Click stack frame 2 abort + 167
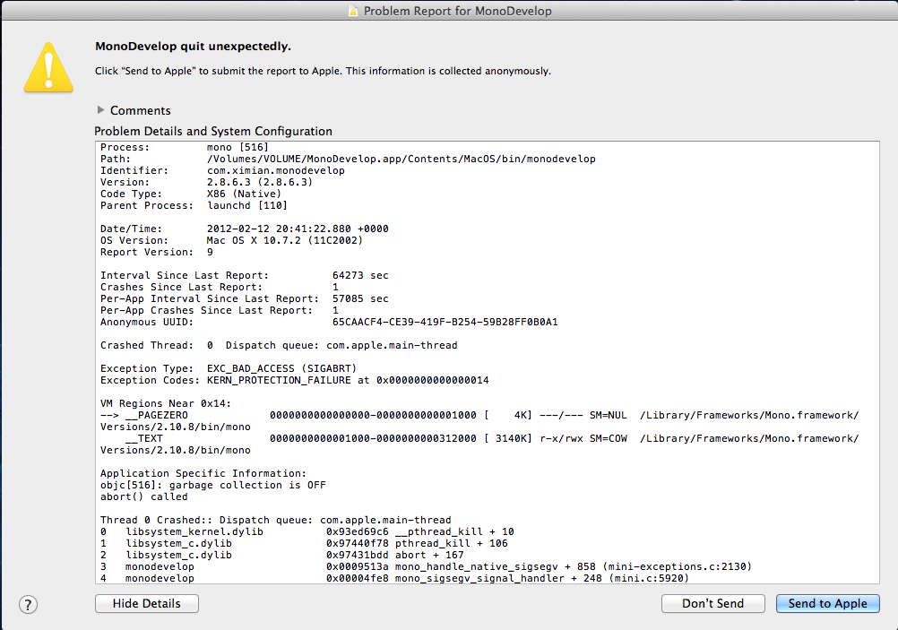This screenshot has width=898, height=630. 281,555
